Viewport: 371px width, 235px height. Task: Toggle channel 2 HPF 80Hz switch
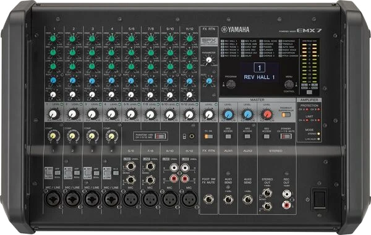click(77, 173)
